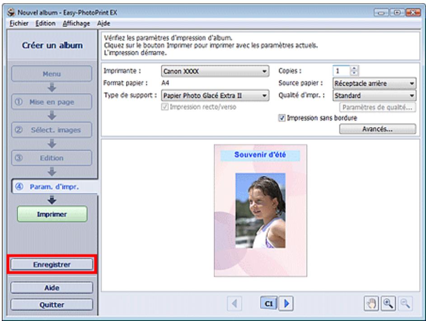The image size is (426, 321).
Task: Open the Qualité d'impr. dropdown
Action: (374, 96)
